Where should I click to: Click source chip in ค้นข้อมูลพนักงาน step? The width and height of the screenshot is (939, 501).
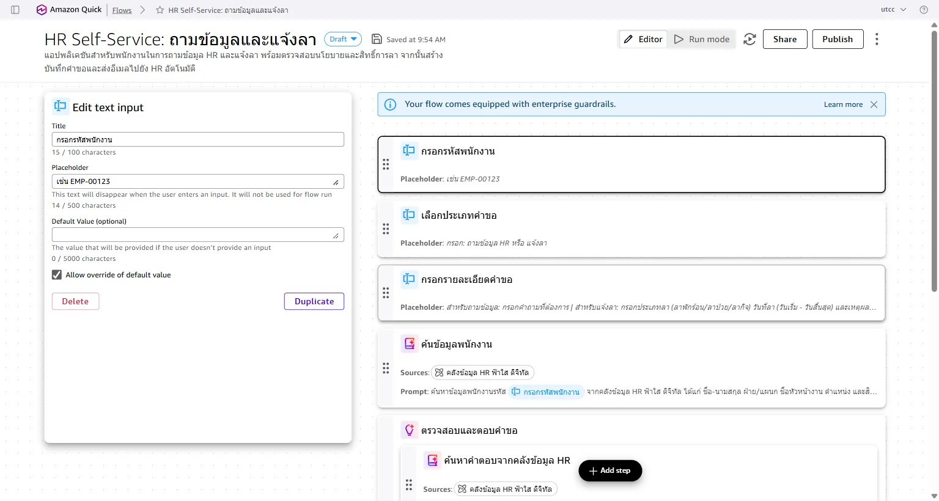[x=482, y=373]
